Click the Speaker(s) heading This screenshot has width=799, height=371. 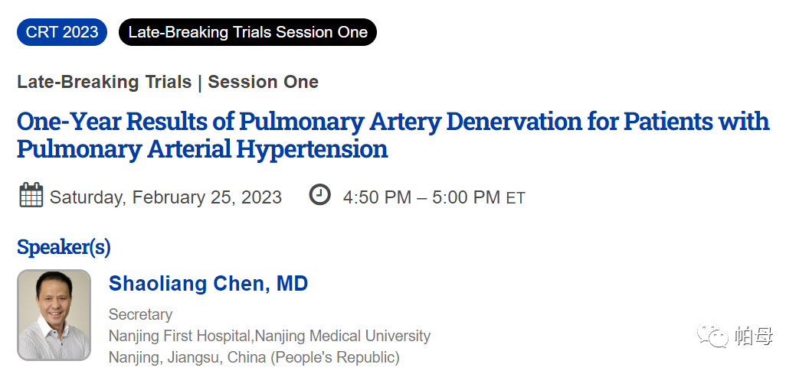click(x=64, y=247)
